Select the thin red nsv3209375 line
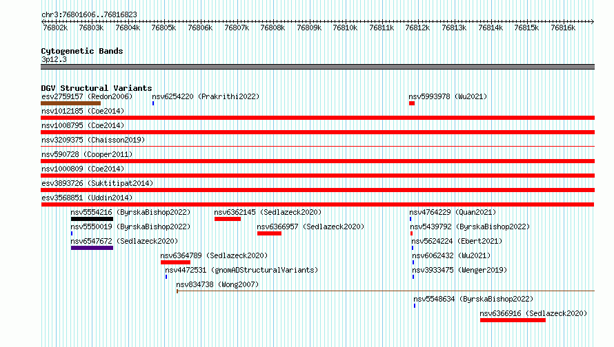This screenshot has height=347, width=614. coord(317,147)
